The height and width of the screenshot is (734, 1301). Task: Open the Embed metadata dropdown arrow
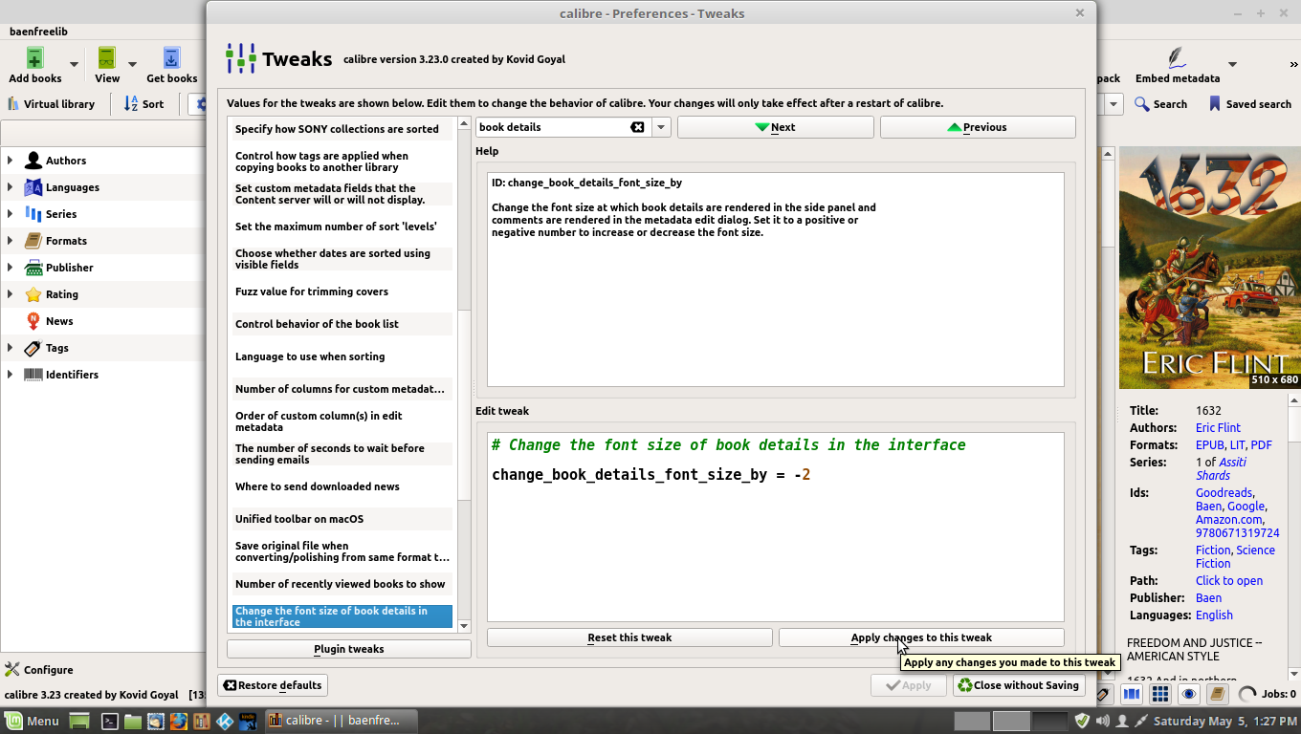pyautogui.click(x=1232, y=65)
